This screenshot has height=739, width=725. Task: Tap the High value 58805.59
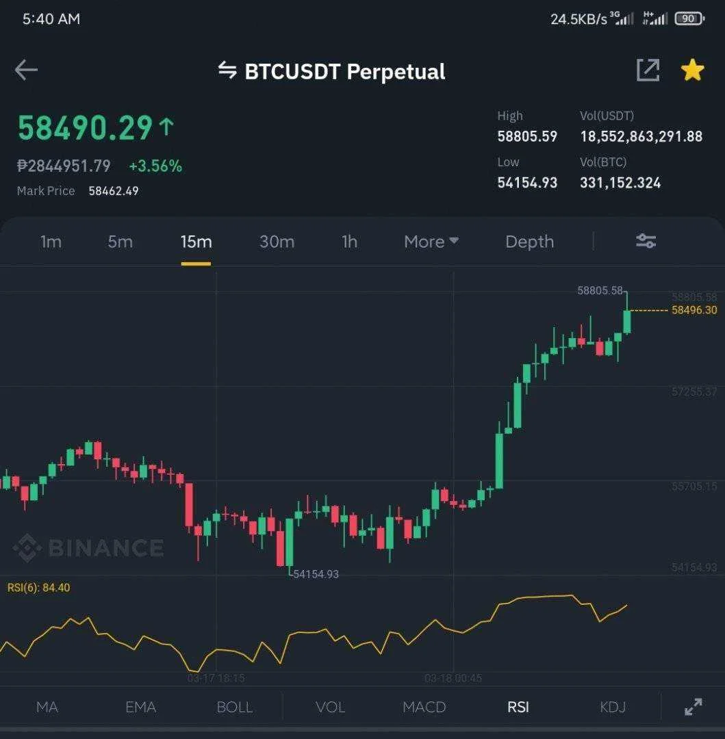pyautogui.click(x=527, y=136)
